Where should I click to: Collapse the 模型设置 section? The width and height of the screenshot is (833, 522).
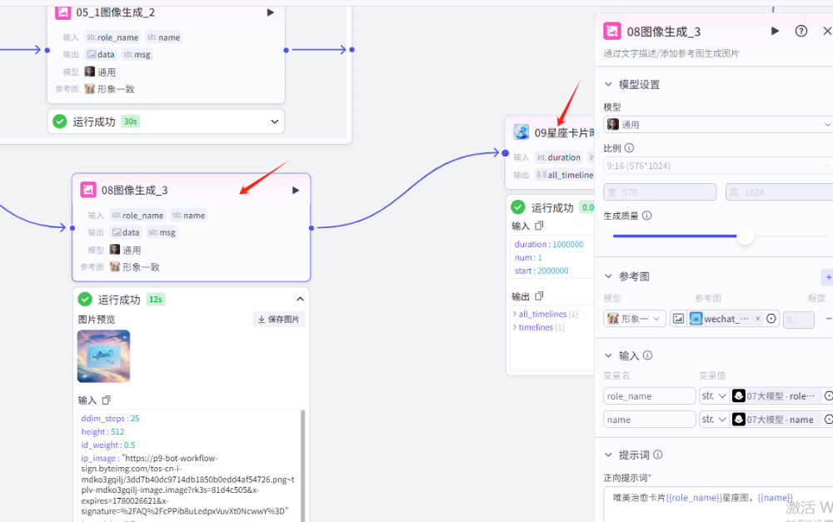(x=608, y=83)
